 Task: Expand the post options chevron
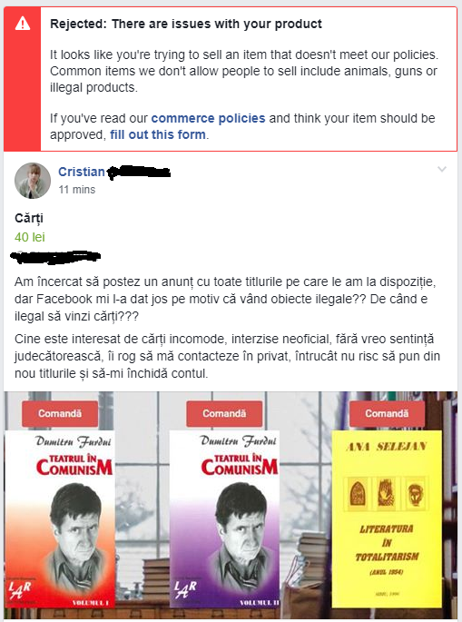coord(442,170)
